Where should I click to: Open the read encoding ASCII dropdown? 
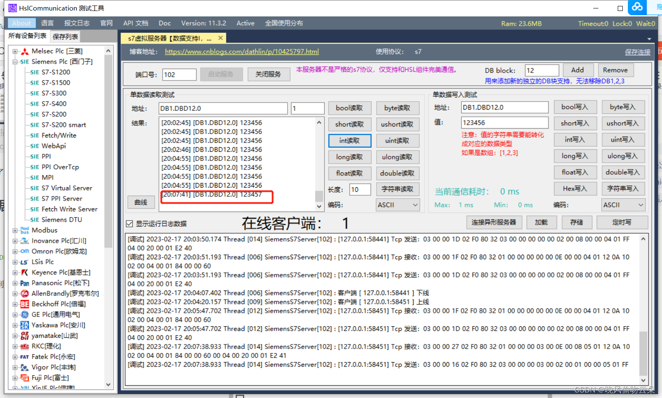398,205
